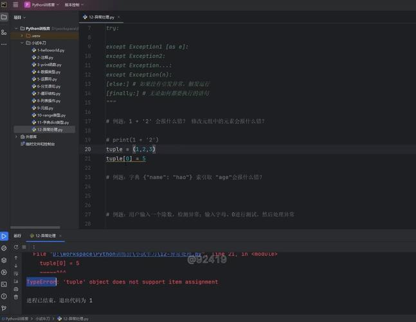
Task: Follow the D:\workspace file path link in traceback
Action: click(127, 254)
